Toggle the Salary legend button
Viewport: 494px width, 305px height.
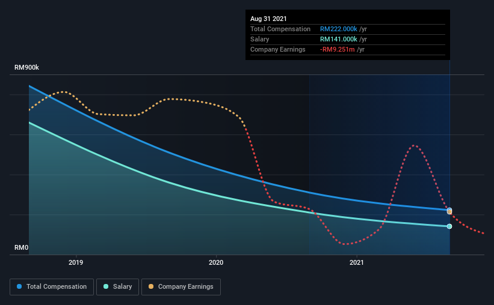point(117,287)
